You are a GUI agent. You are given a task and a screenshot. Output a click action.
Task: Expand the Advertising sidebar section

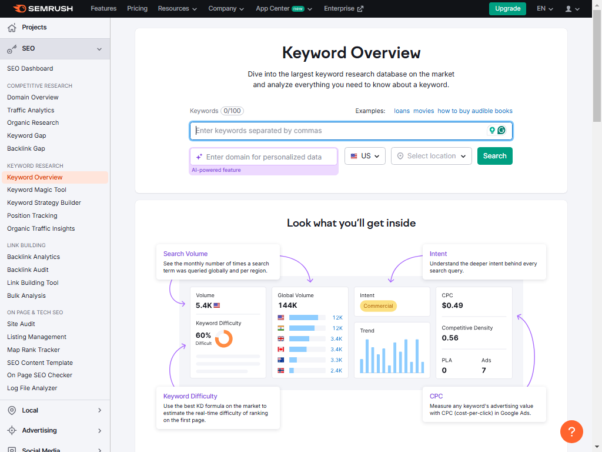click(100, 430)
